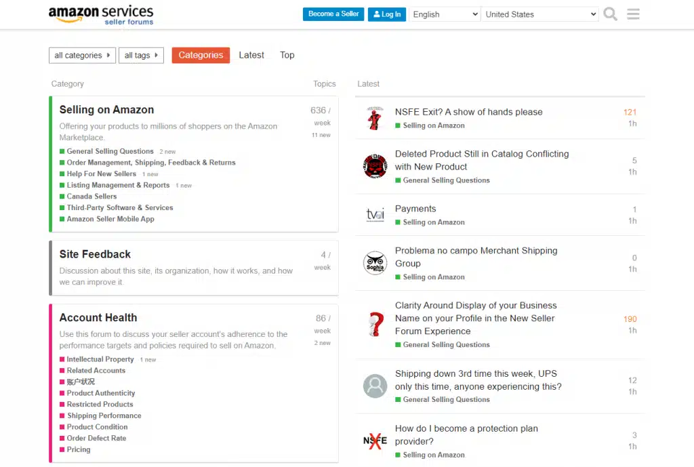Click the tvai avatar next to Payments
The width and height of the screenshot is (694, 467).
click(x=375, y=215)
